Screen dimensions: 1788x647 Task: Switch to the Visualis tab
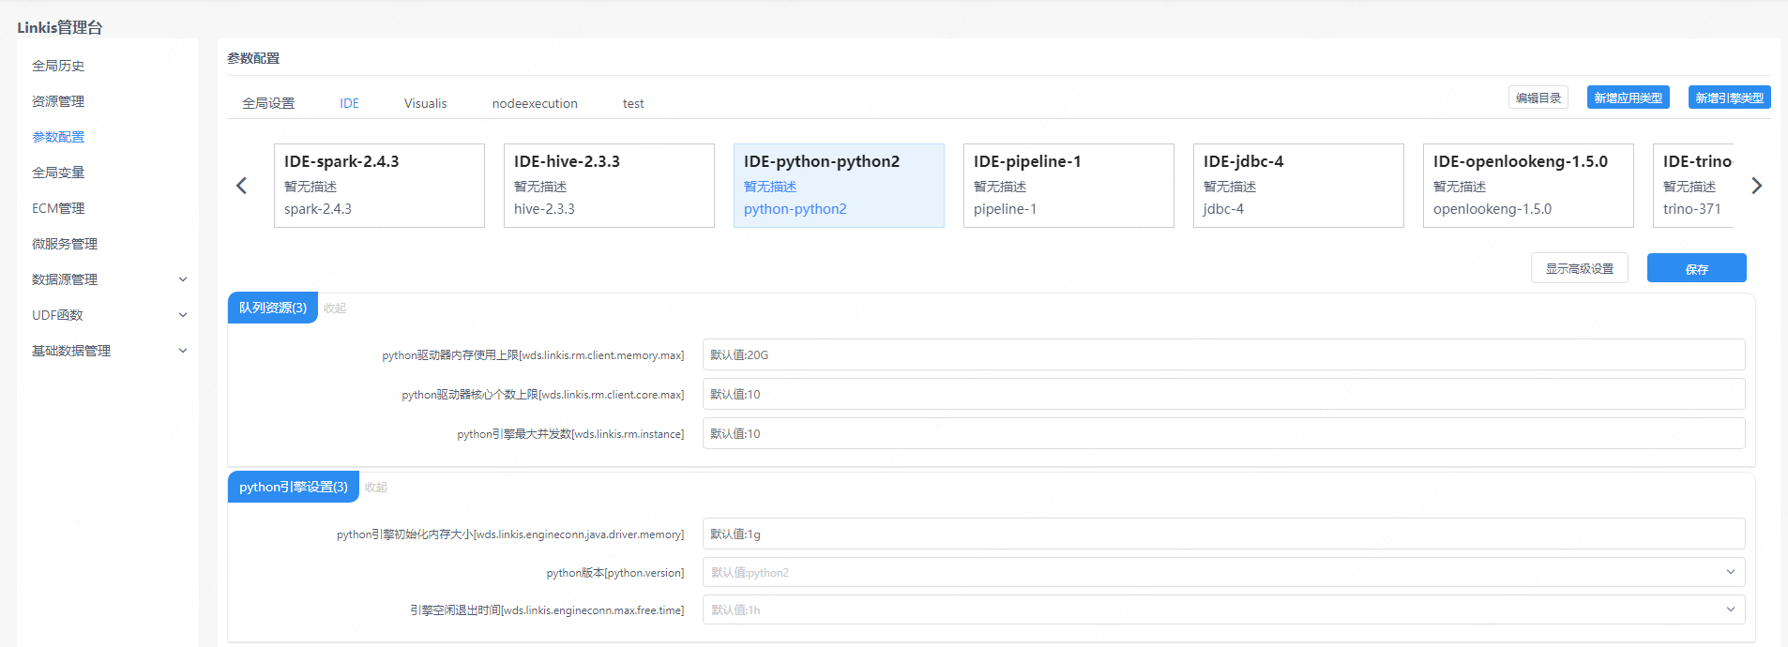pos(425,103)
